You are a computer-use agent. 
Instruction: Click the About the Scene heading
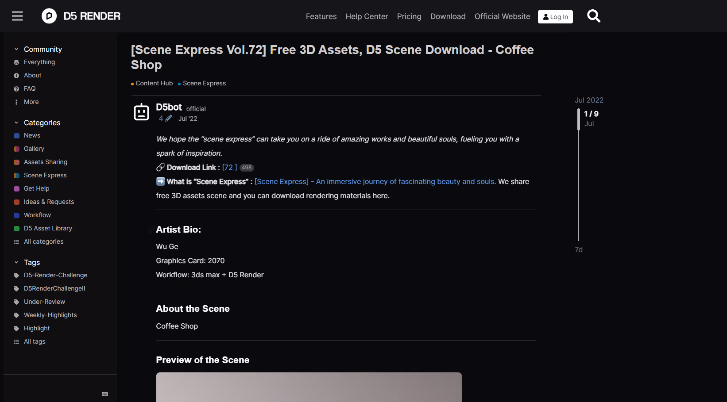(193, 309)
